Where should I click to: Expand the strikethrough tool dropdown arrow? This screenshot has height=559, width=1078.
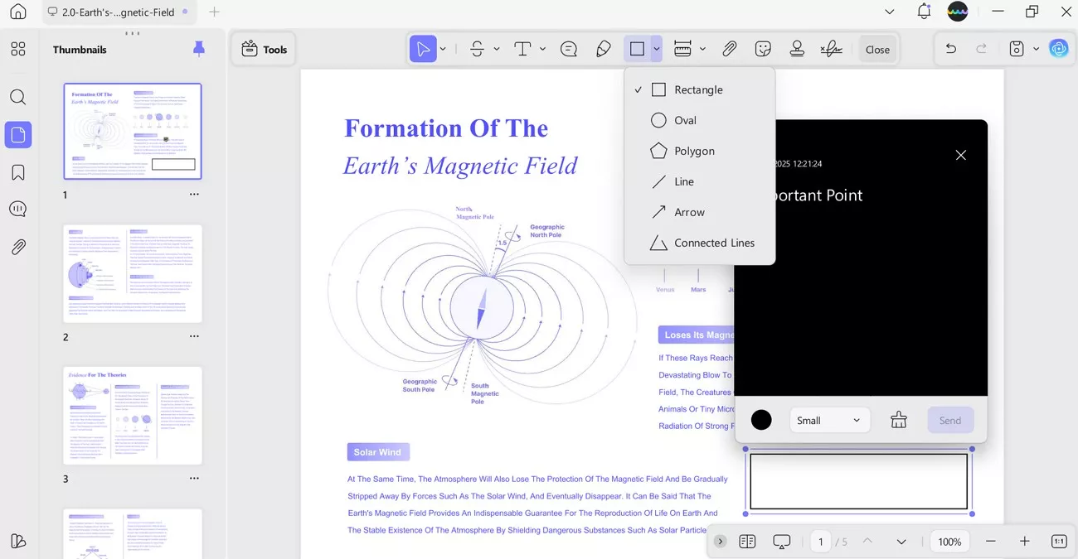tap(497, 49)
